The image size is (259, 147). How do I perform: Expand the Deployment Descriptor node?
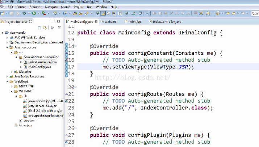pyautogui.click(x=7, y=43)
